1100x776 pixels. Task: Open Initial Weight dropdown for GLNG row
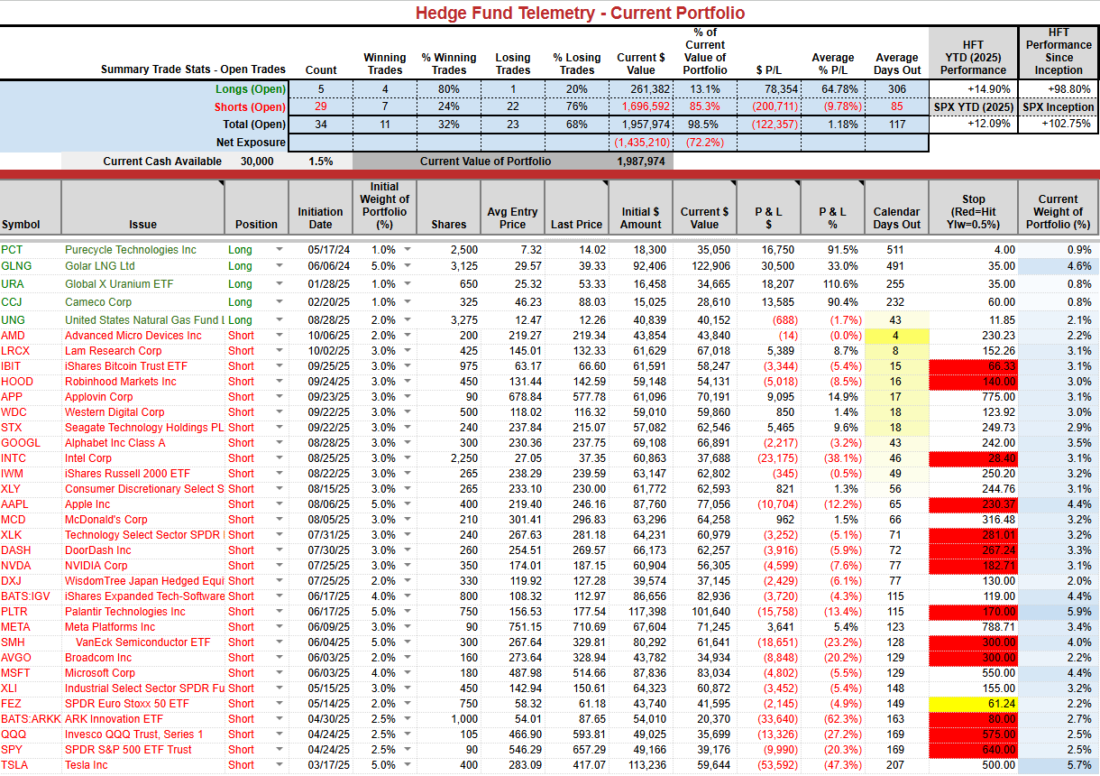tap(408, 266)
